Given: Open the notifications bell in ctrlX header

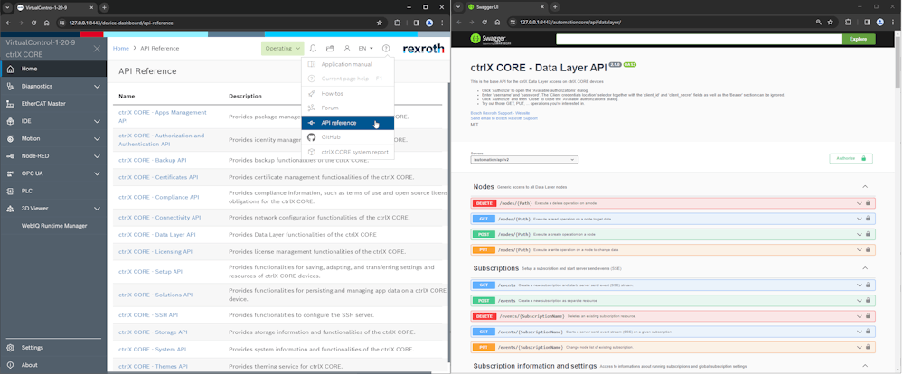Looking at the screenshot, I should coord(313,49).
